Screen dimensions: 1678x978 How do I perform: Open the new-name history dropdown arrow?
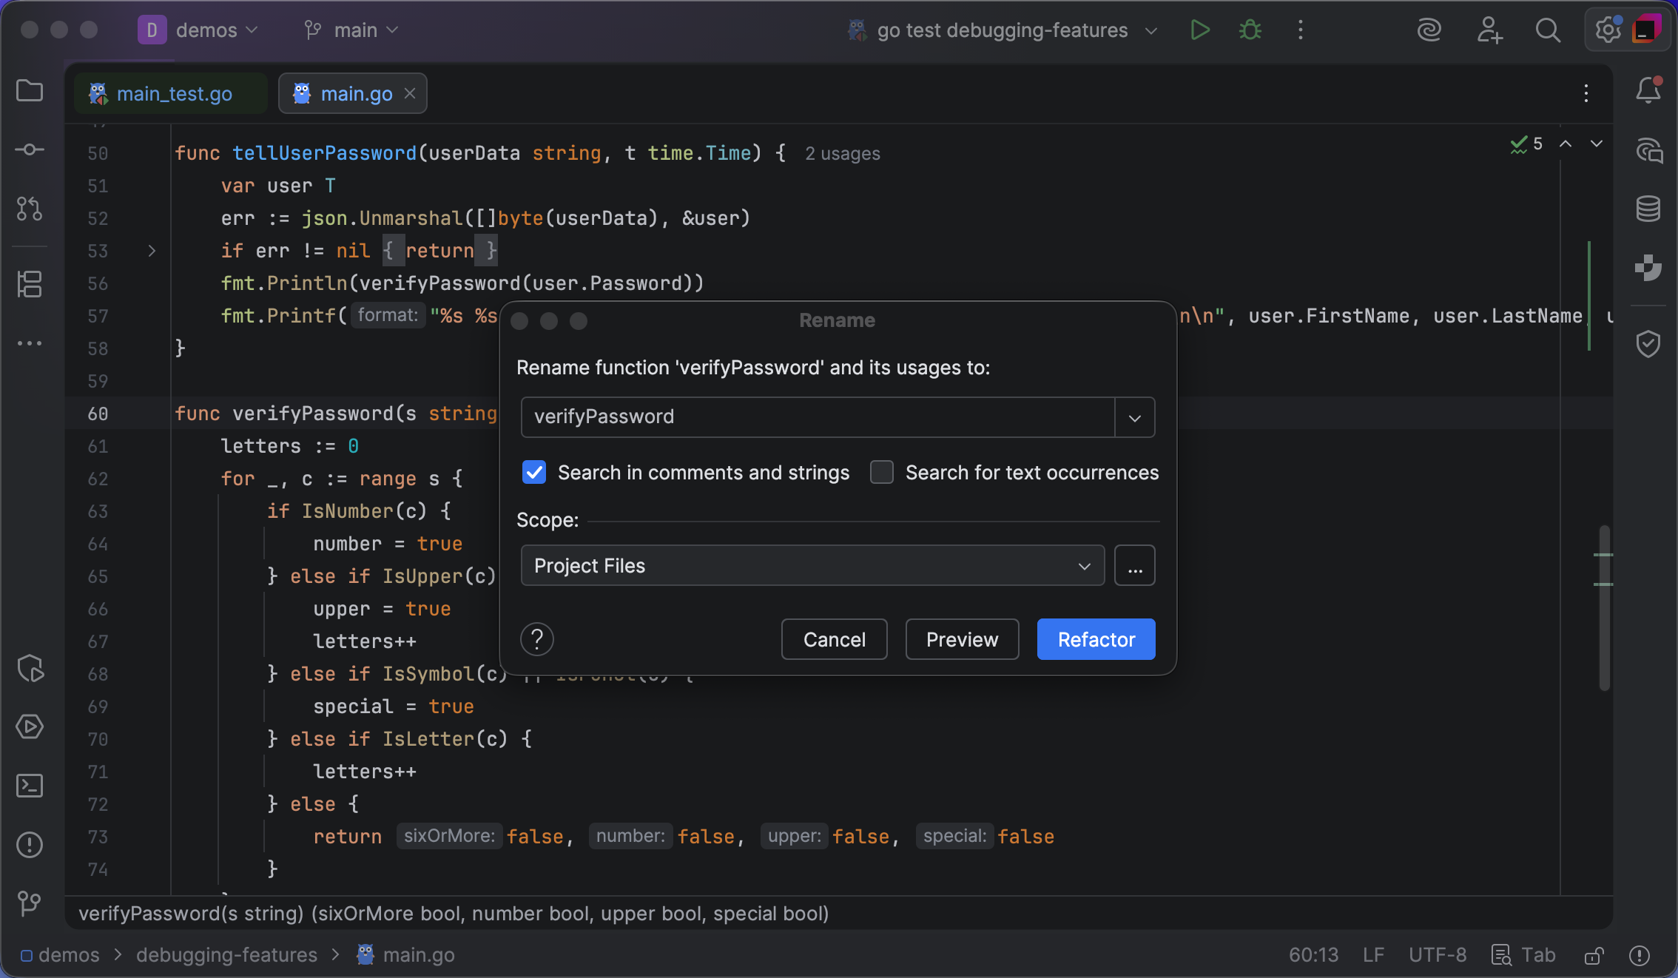coord(1134,417)
